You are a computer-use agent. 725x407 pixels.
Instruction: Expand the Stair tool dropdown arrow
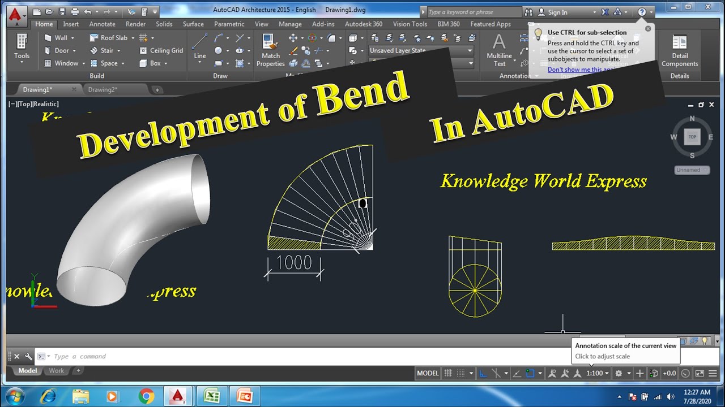pos(119,50)
